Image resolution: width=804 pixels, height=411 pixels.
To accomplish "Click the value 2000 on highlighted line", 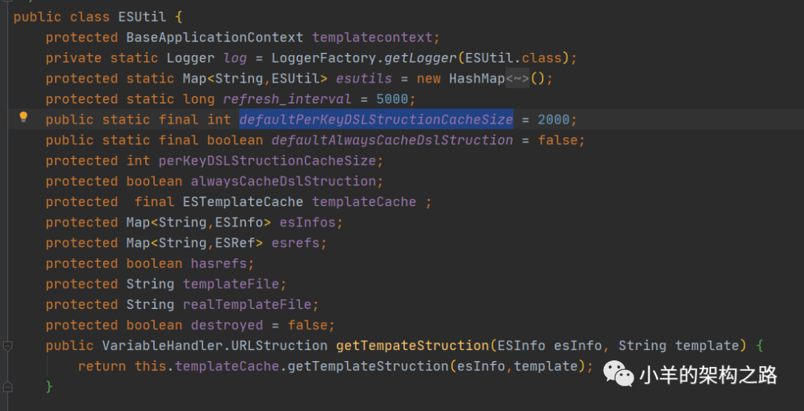I will 553,119.
